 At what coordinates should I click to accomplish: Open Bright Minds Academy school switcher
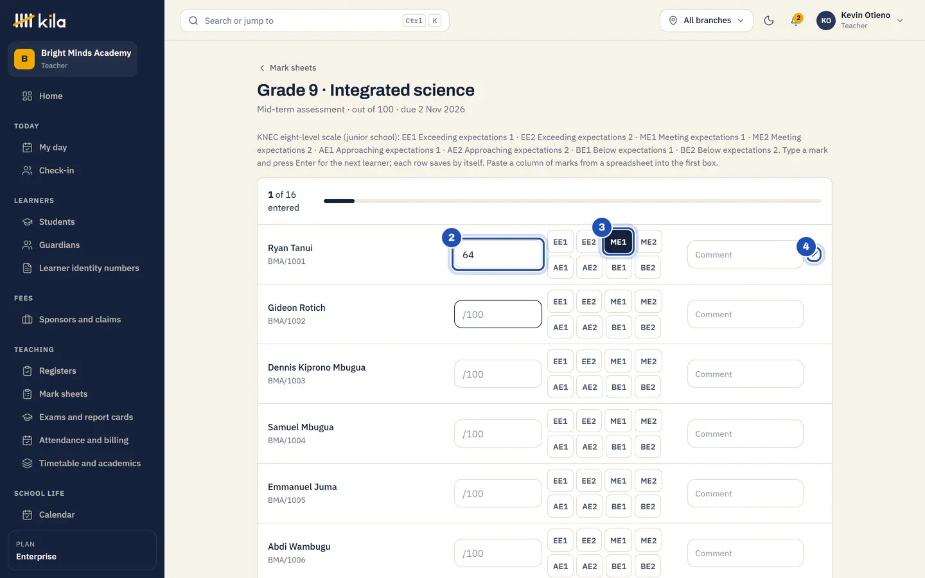pos(73,59)
